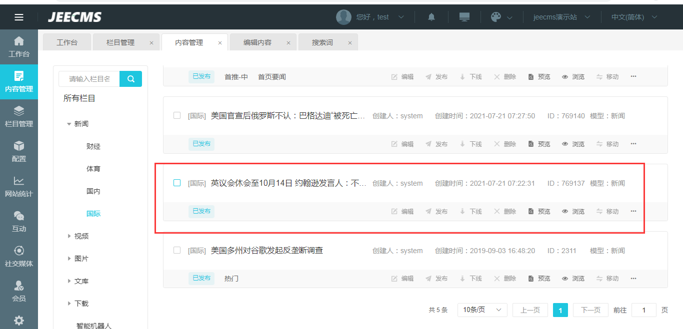Click 删除 for 英议会休会 article
683x329 pixels.
(504, 212)
